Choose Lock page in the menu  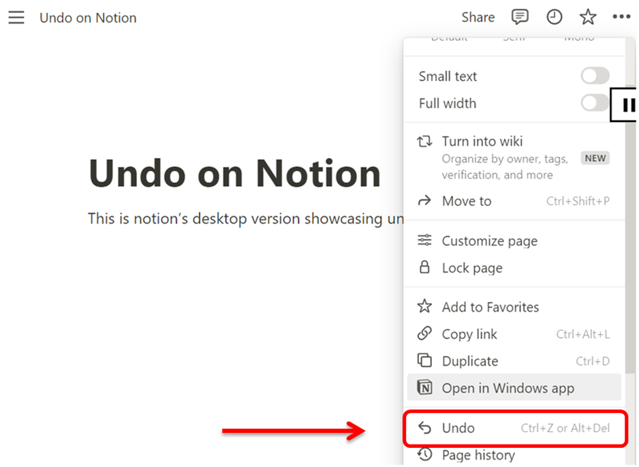(514, 267)
